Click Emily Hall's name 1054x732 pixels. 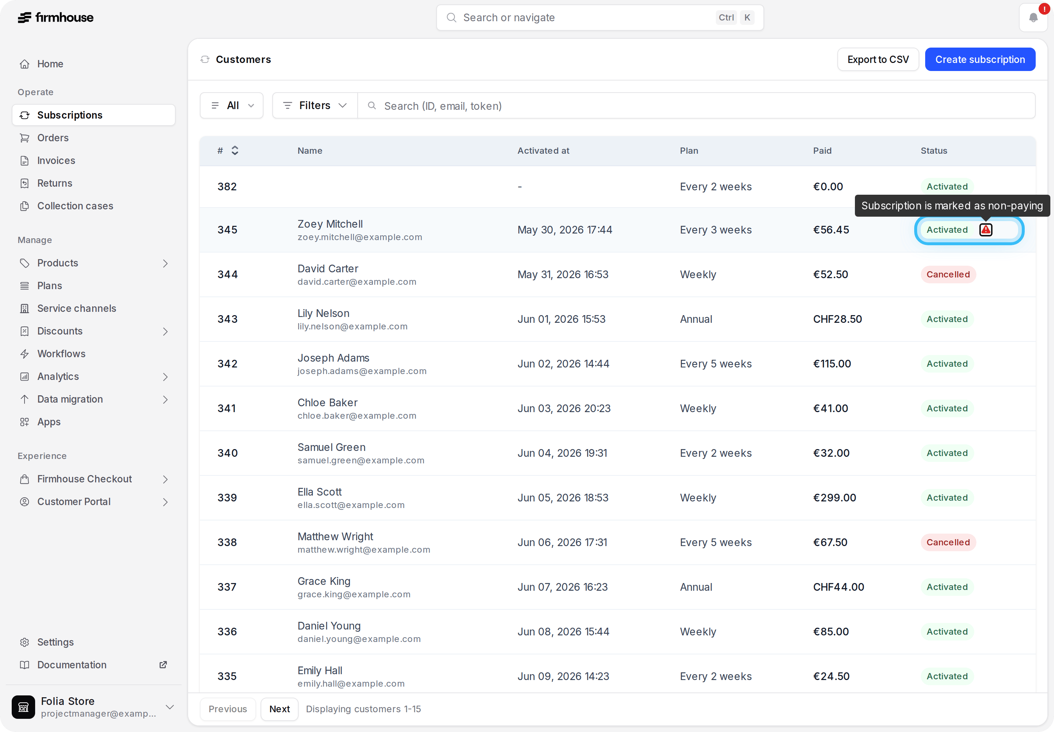point(320,671)
